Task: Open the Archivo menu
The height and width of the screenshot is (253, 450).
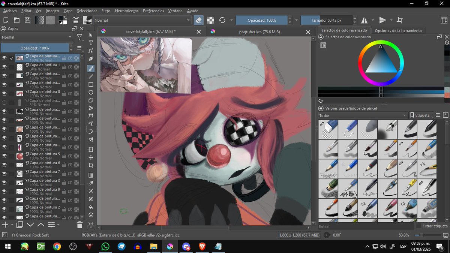Action: [10, 11]
